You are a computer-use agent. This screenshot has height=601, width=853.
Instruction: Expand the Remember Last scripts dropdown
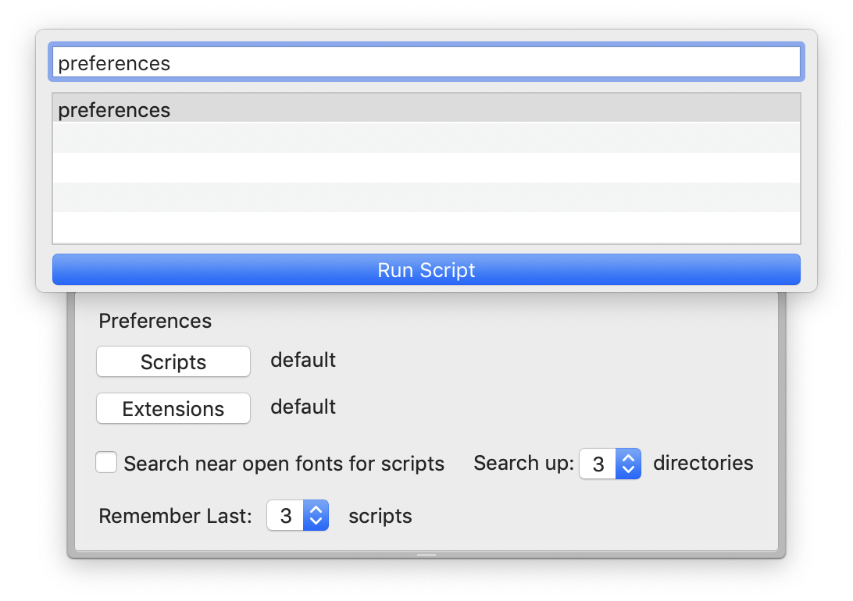tap(298, 516)
